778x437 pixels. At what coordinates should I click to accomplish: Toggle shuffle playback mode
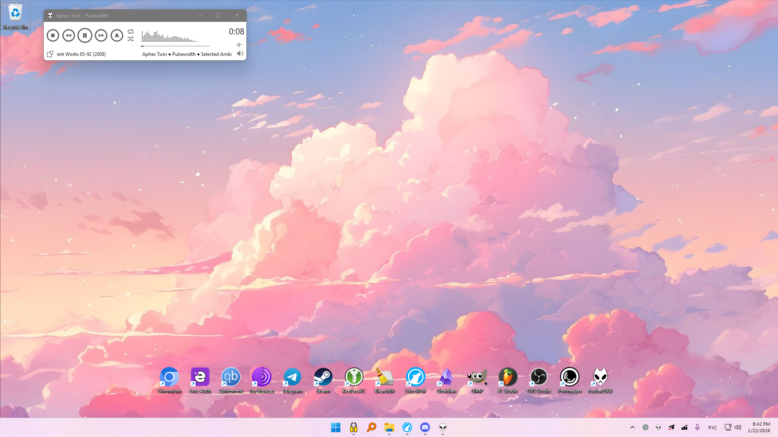pos(130,39)
